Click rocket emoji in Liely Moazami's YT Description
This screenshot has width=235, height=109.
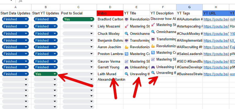click(153, 25)
